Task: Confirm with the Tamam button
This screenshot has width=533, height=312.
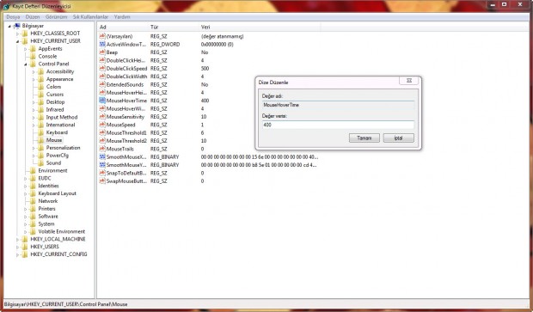Action: (x=364, y=138)
